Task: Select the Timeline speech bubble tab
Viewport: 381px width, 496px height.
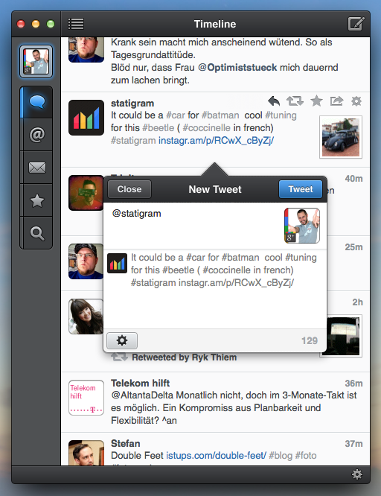Action: pos(36,102)
